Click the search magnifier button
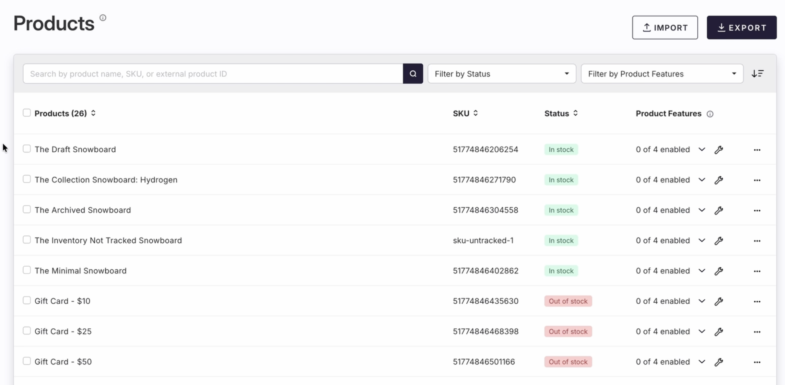This screenshot has width=785, height=385. pyautogui.click(x=413, y=74)
